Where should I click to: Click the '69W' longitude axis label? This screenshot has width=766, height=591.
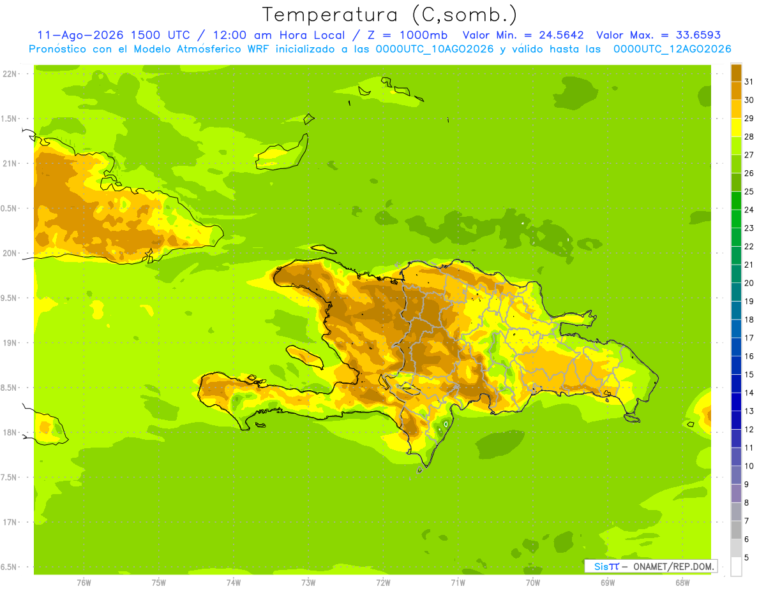click(x=608, y=583)
